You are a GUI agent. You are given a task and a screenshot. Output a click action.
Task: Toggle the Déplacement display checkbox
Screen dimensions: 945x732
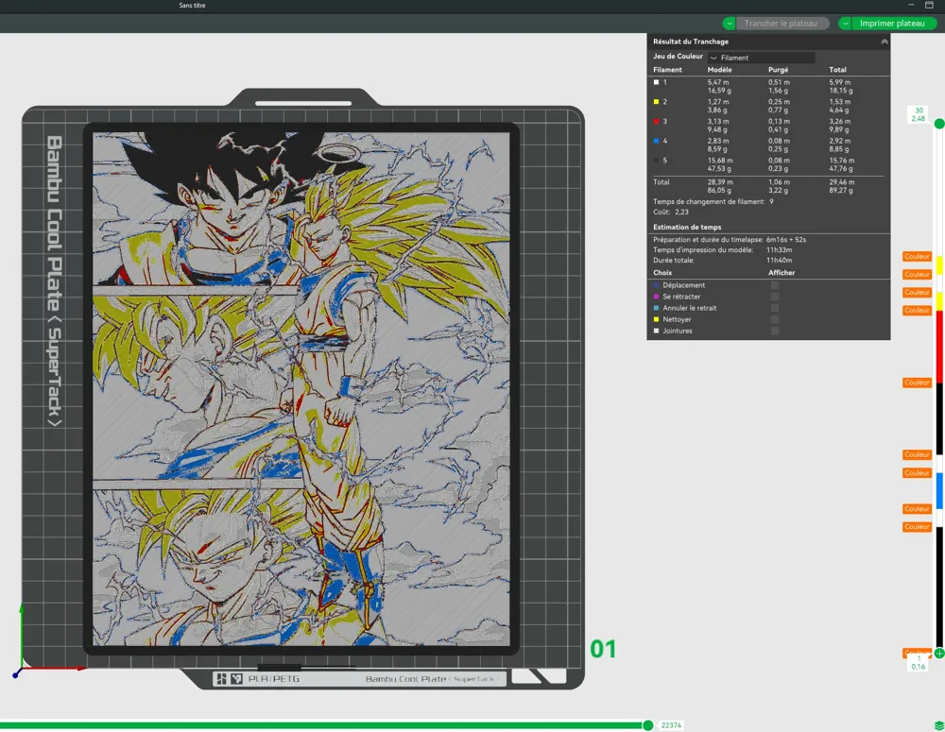click(x=775, y=285)
